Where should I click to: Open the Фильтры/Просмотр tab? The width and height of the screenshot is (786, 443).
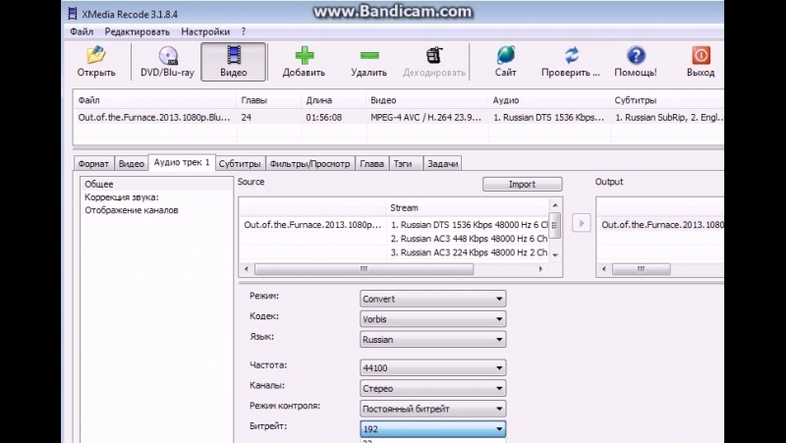(x=309, y=163)
